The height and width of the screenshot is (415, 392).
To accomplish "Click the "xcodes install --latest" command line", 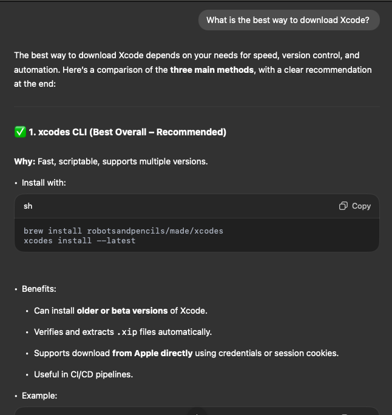I will click(x=79, y=241).
